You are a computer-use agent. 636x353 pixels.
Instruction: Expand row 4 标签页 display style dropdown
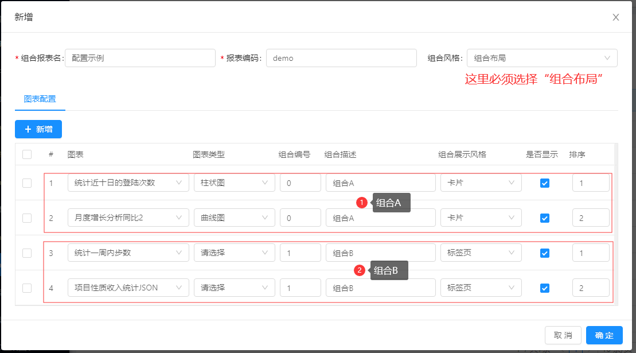tap(481, 288)
